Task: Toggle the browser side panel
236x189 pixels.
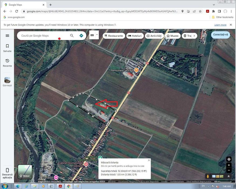Action: tap(219, 11)
